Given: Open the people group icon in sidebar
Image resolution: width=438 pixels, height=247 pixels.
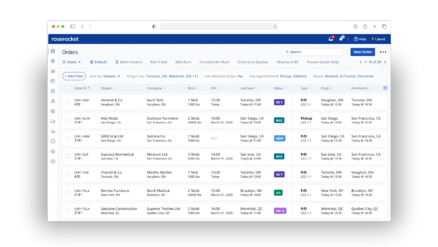Looking at the screenshot, I should point(53,101).
